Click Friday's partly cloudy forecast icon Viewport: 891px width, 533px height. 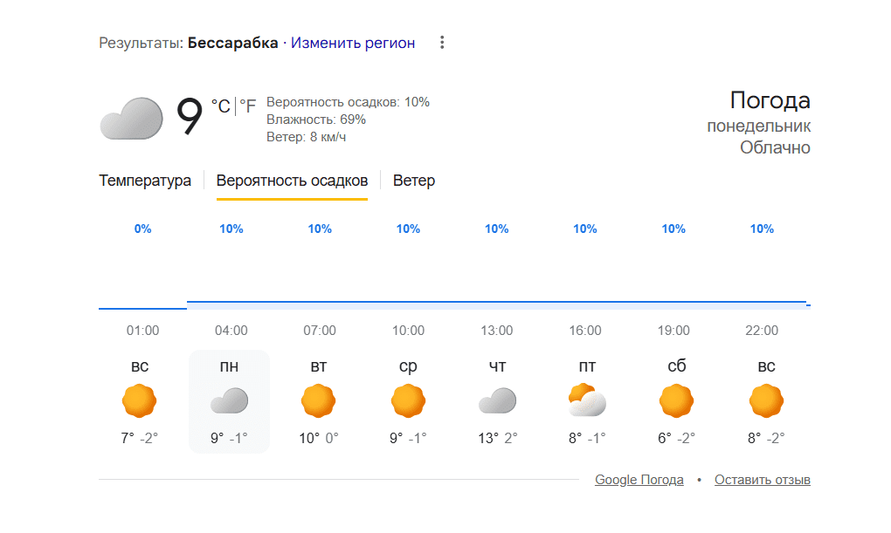coord(586,401)
